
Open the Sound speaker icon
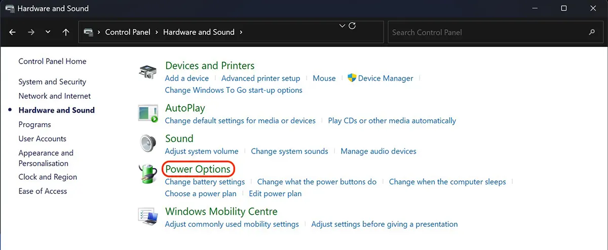point(147,143)
